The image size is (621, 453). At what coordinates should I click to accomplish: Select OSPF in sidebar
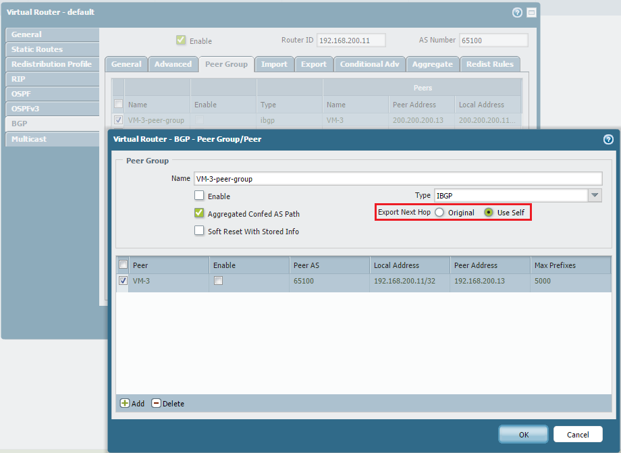click(52, 94)
